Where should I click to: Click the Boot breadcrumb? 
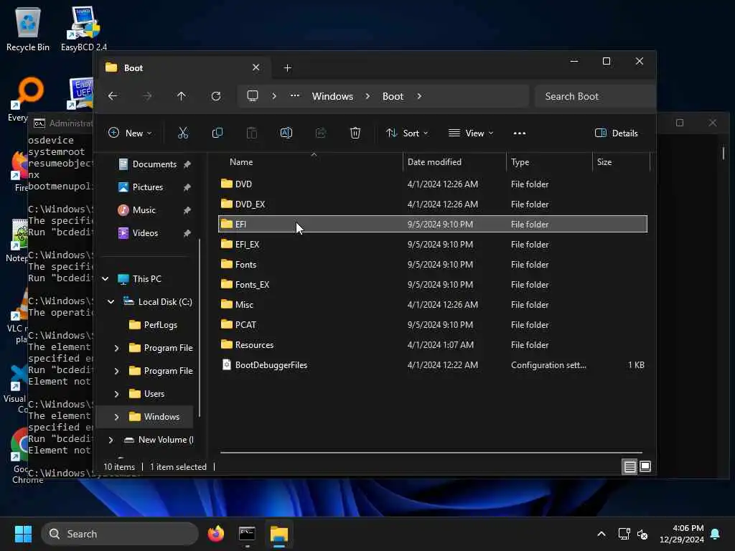pyautogui.click(x=393, y=96)
